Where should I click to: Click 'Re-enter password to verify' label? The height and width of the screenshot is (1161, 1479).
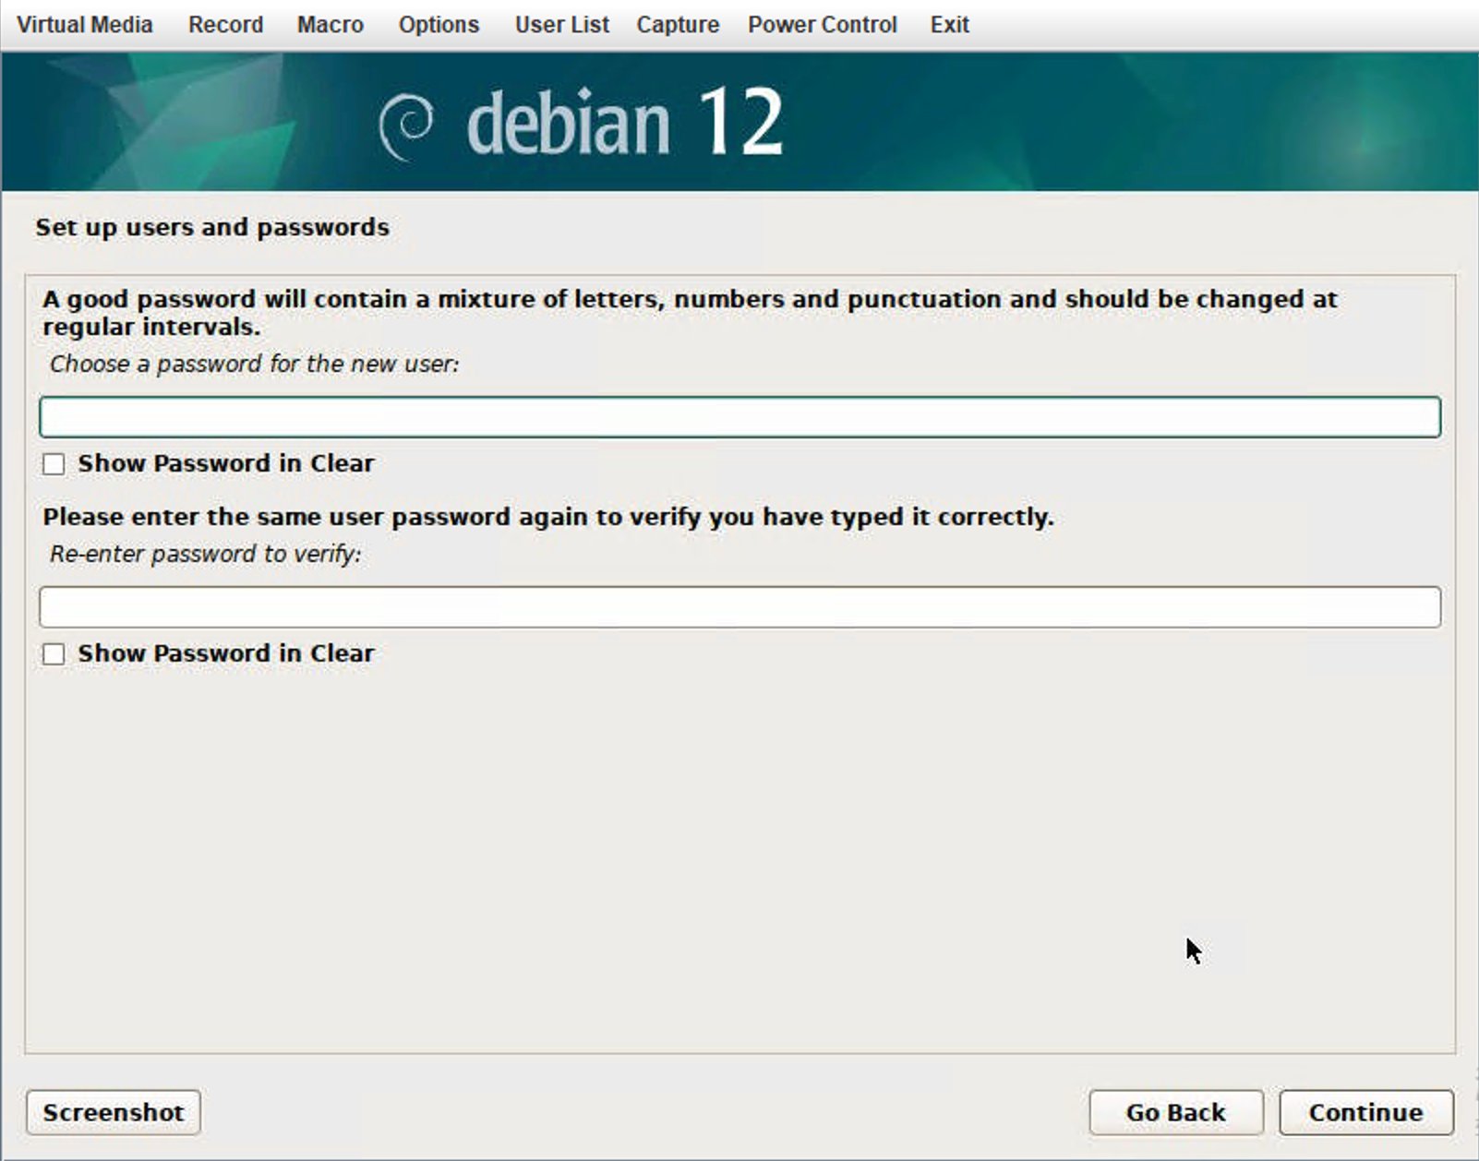pyautogui.click(x=205, y=554)
